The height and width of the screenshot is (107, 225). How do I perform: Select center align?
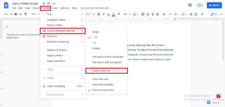(148, 14)
